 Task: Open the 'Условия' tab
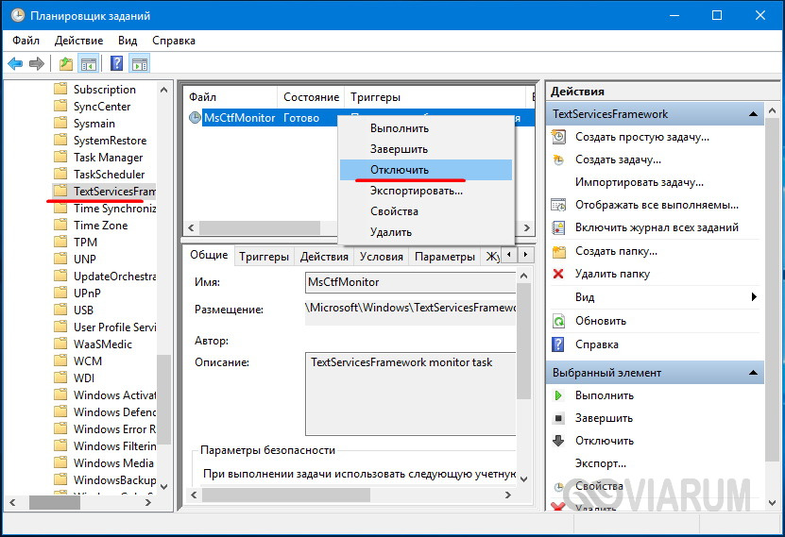[x=381, y=257]
